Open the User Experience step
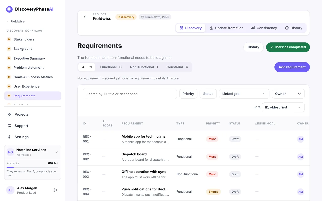 32,86
